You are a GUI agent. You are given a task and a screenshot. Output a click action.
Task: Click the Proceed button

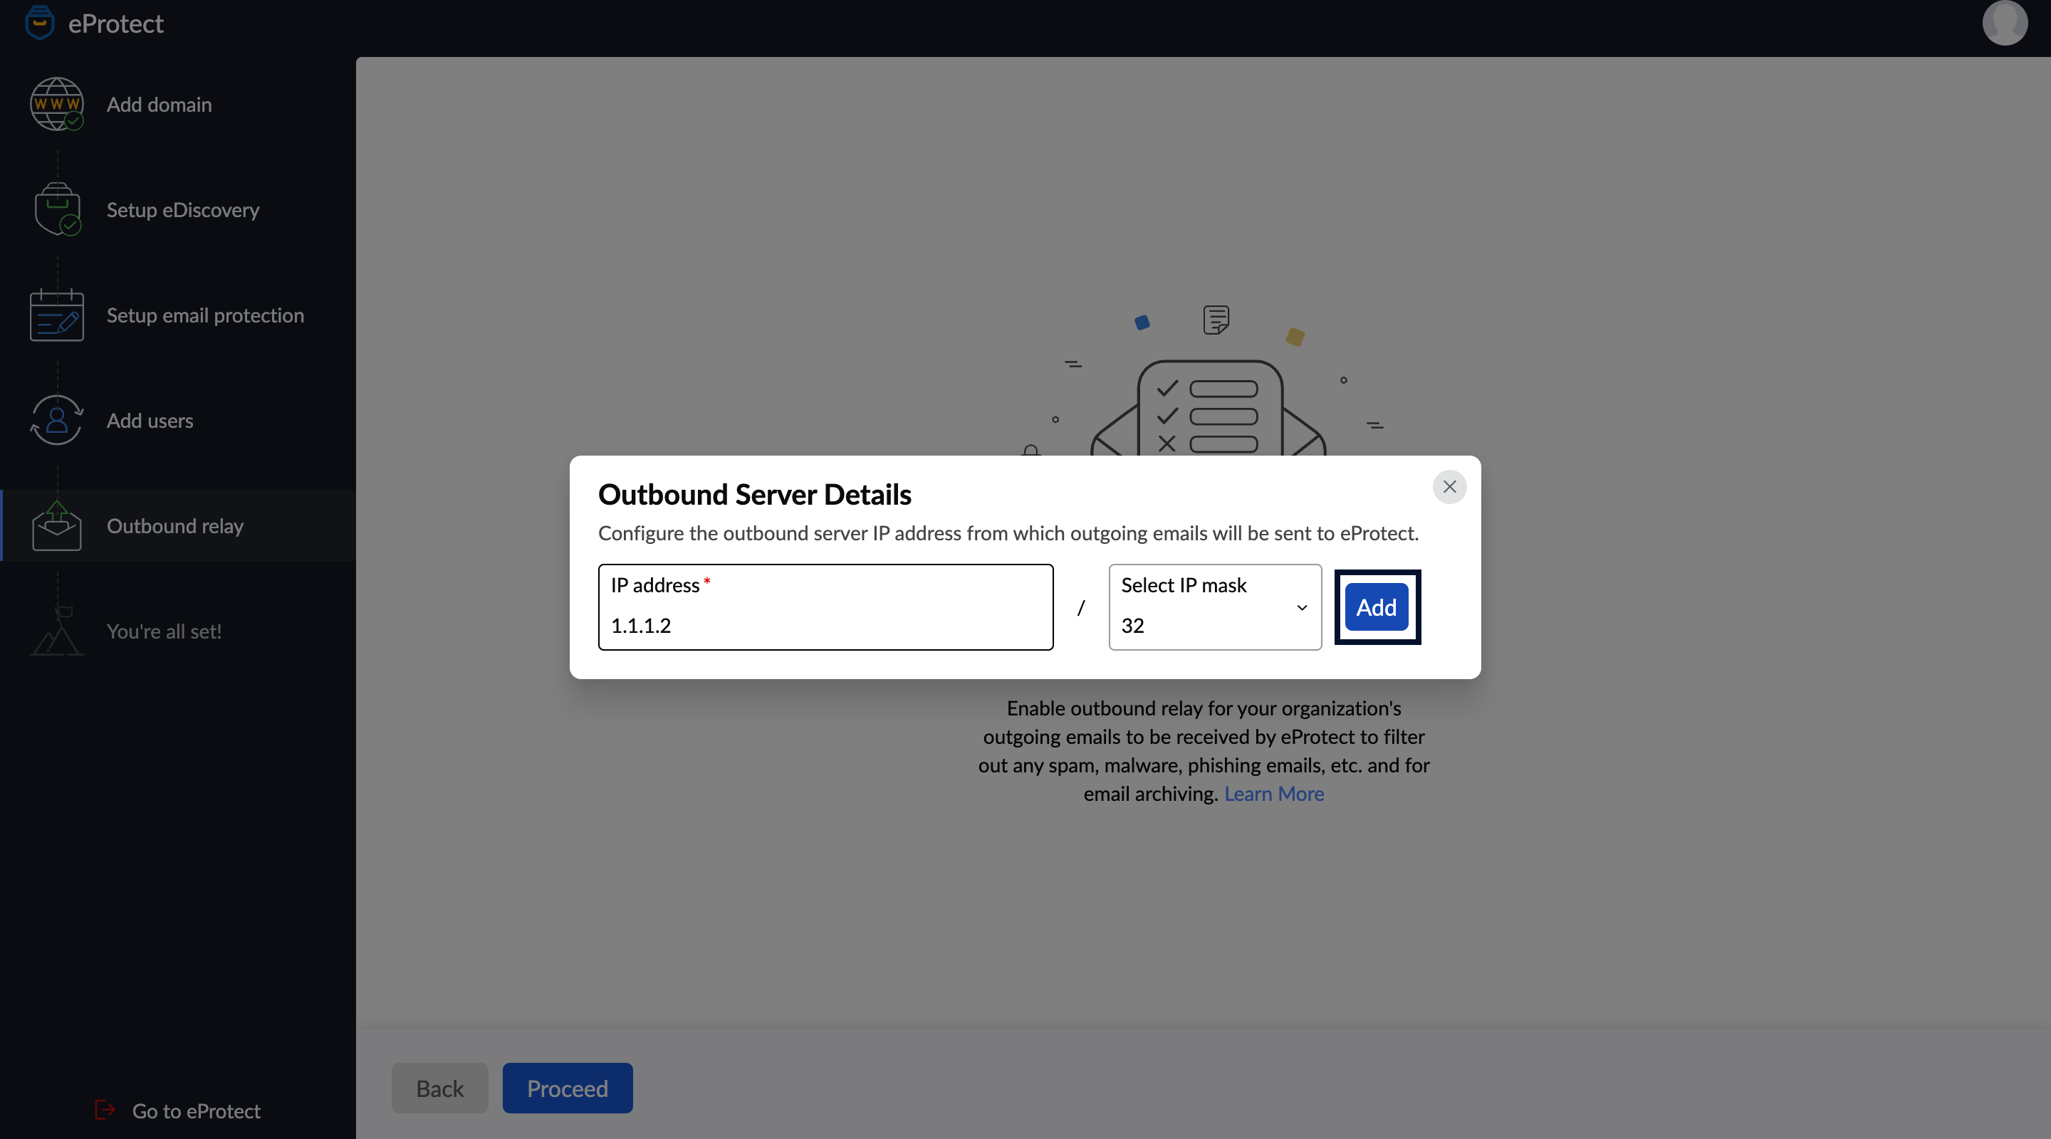567,1088
